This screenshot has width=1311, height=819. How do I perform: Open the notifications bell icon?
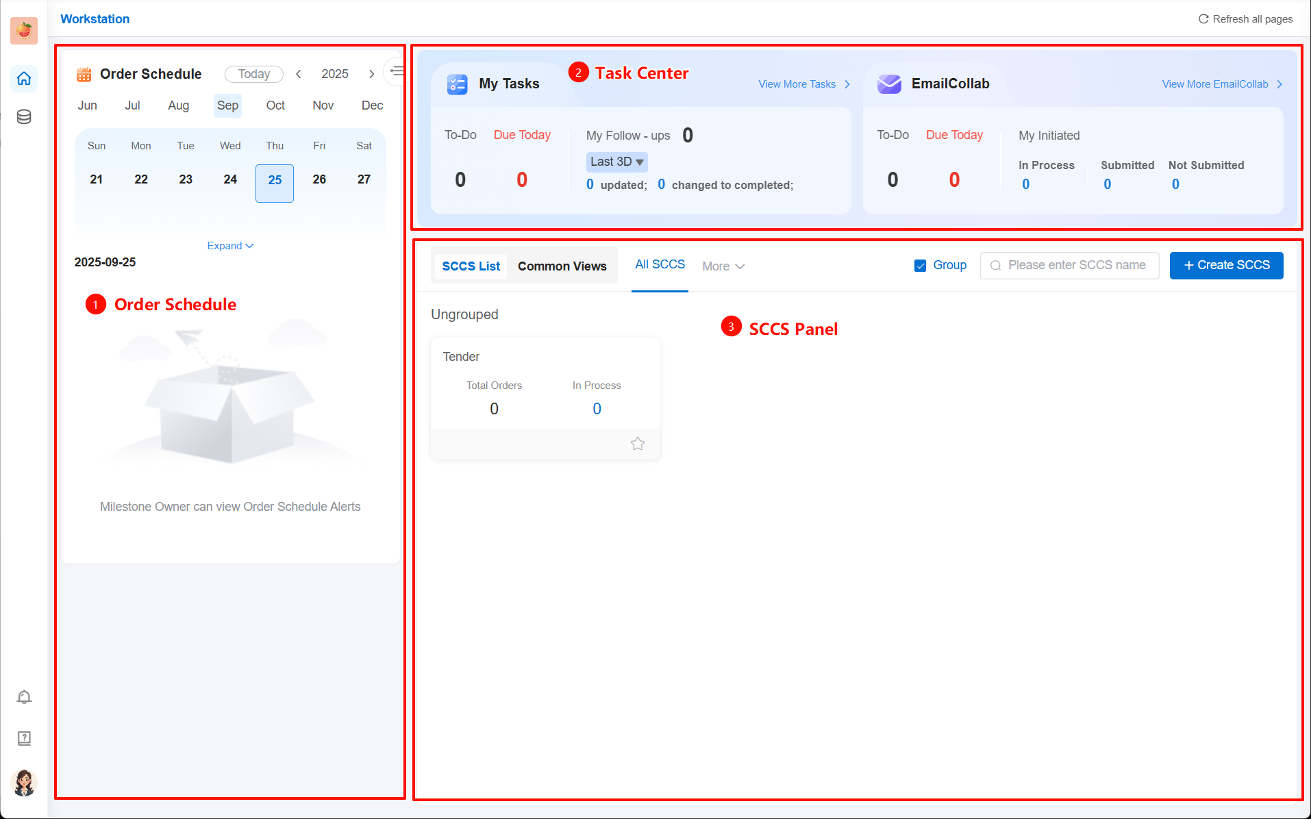[x=24, y=697]
